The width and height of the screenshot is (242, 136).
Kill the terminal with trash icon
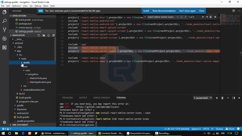[222, 98]
